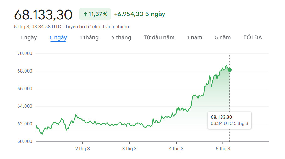Viewport: 285px width, 159px height.
Task: Click the "2 thg 3" date axis label
Action: (83, 148)
